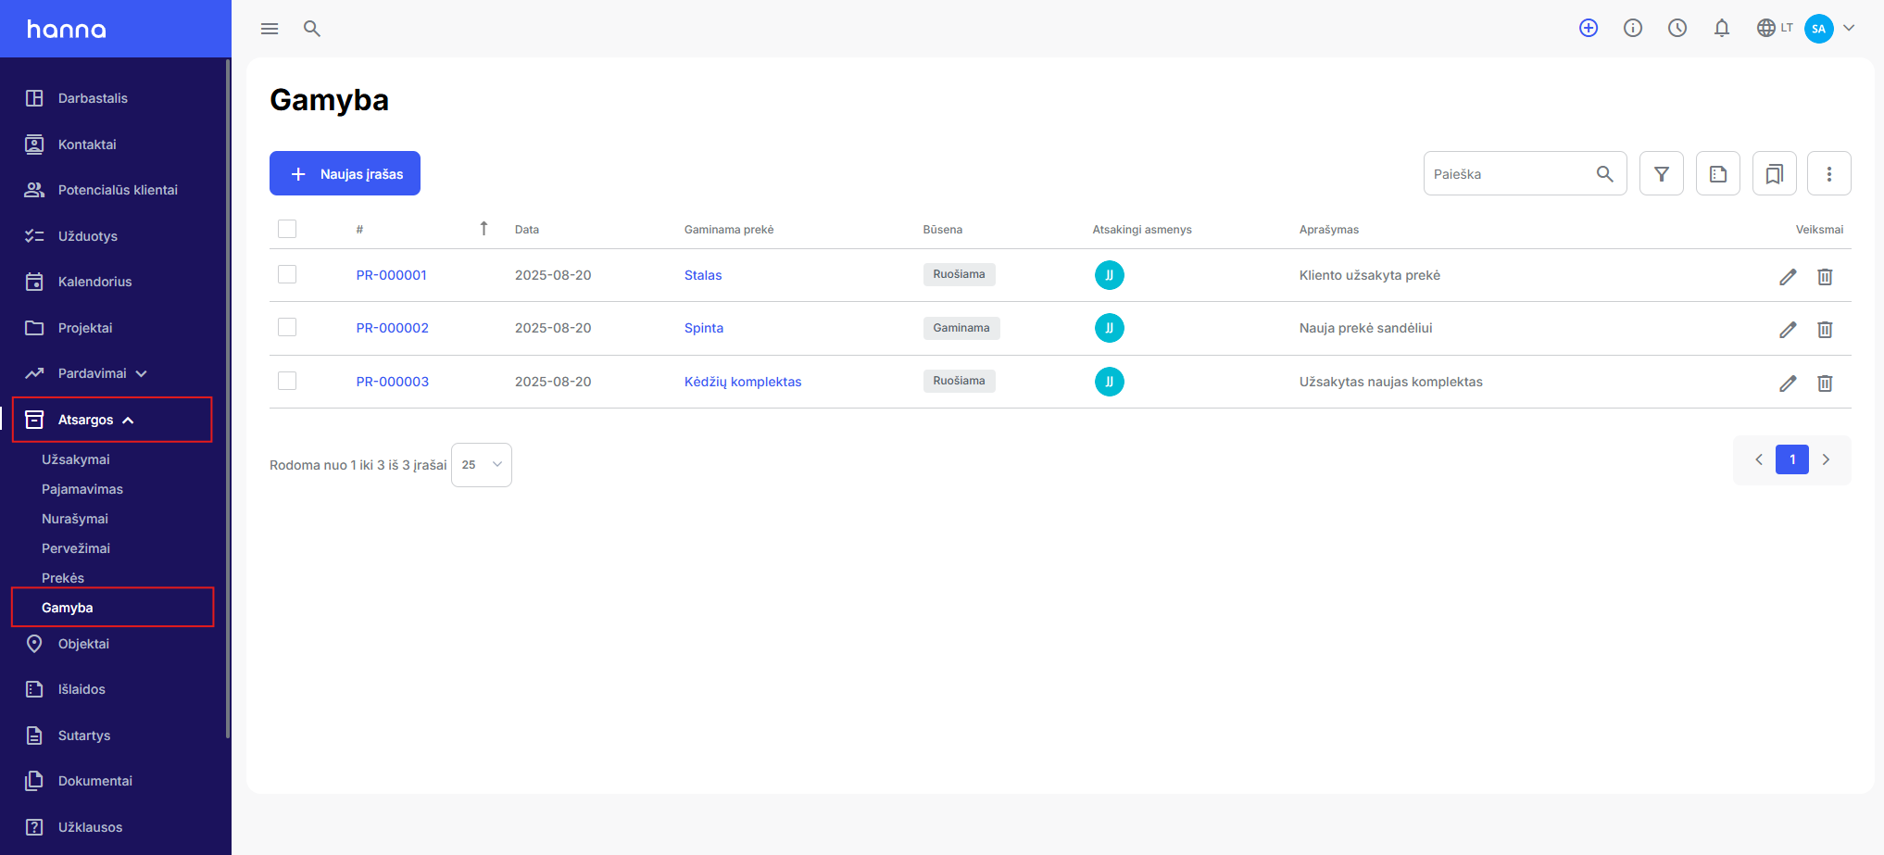Open notifications bell

pyautogui.click(x=1722, y=28)
